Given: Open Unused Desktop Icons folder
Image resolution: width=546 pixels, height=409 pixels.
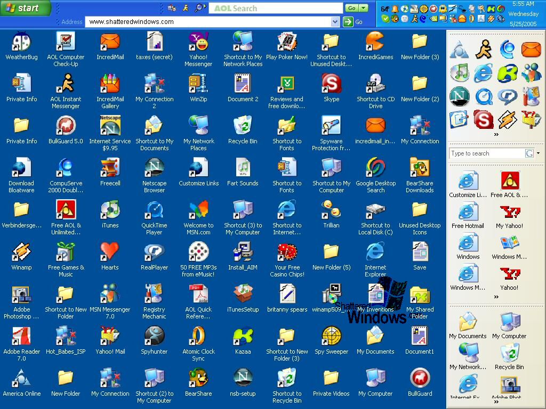Looking at the screenshot, I should [420, 217].
